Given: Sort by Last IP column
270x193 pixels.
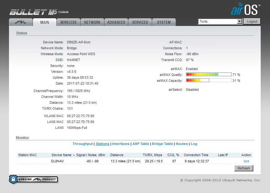Looking at the screenshot, I should (223, 155).
